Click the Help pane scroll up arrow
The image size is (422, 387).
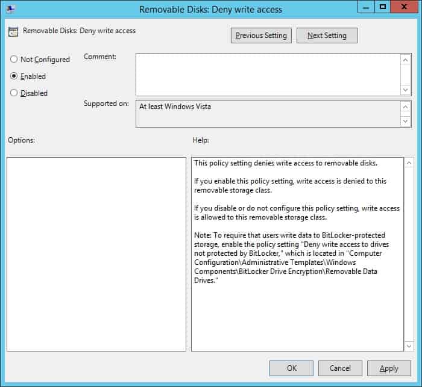tap(409, 164)
